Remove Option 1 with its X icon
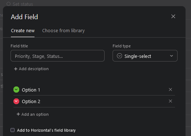This screenshot has width=191, height=136. [170, 90]
